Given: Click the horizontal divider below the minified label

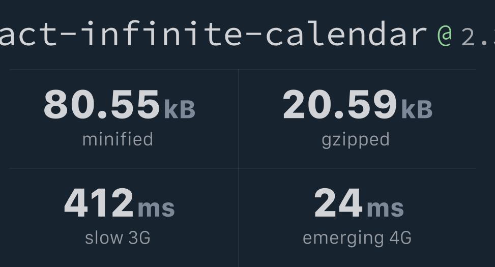Looking at the screenshot, I should click(124, 168).
